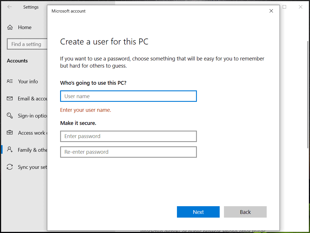Select Your info in sidebar
Viewport: 310px width, 233px height.
tap(28, 81)
